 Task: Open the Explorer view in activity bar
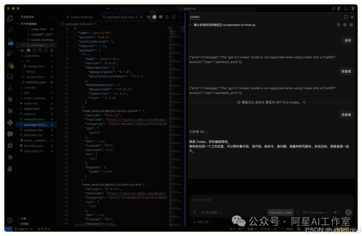10,18
